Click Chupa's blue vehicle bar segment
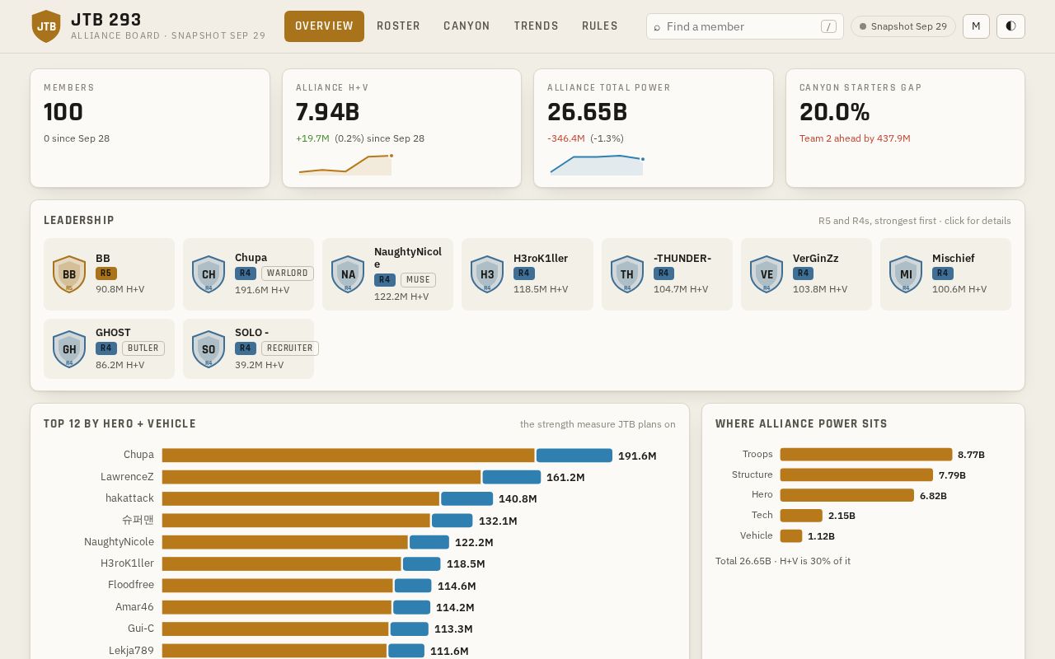The image size is (1055, 659). 574,456
